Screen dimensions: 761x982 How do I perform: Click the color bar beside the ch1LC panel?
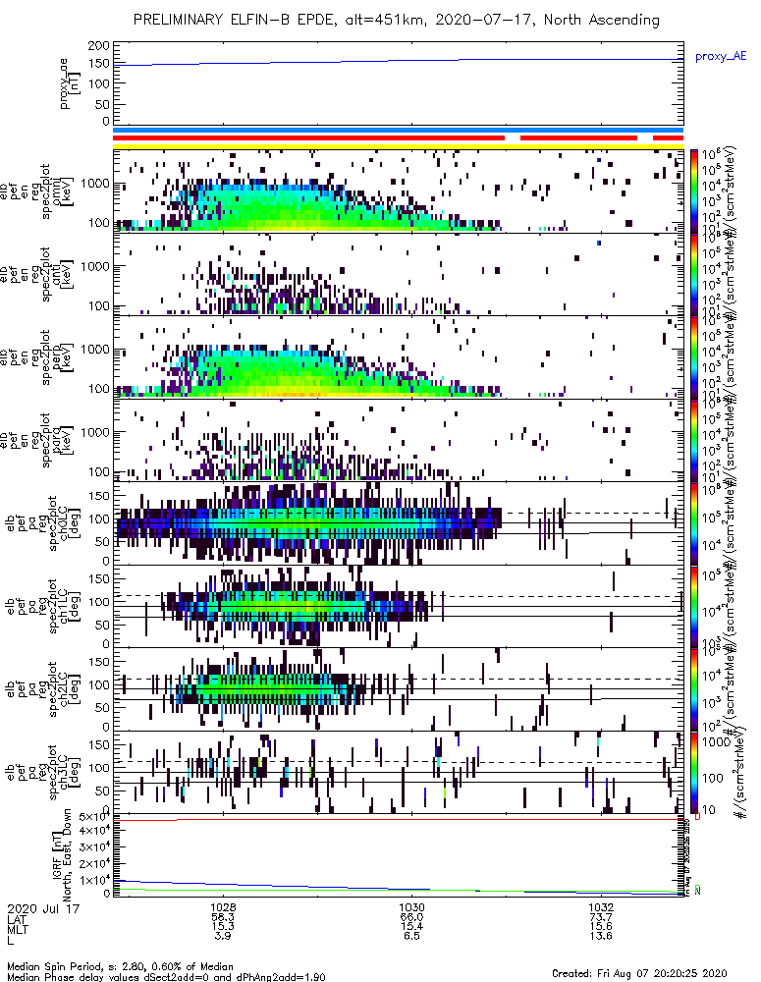(x=693, y=606)
